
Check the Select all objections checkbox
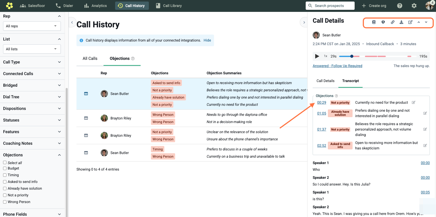click(5, 163)
